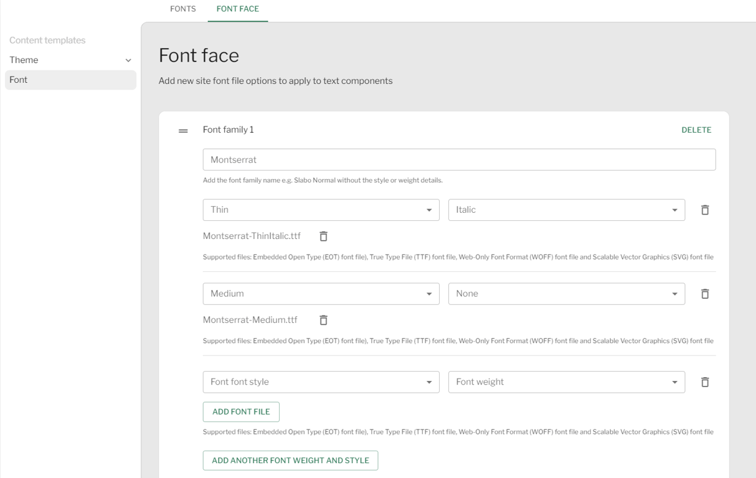Click the Montserrat-Medium.ttf file name
The height and width of the screenshot is (478, 756).
[x=250, y=320]
